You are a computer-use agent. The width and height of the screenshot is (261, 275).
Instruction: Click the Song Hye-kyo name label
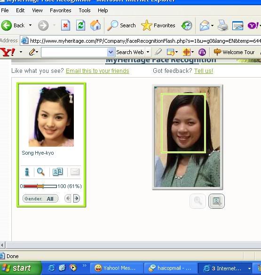[38, 153]
